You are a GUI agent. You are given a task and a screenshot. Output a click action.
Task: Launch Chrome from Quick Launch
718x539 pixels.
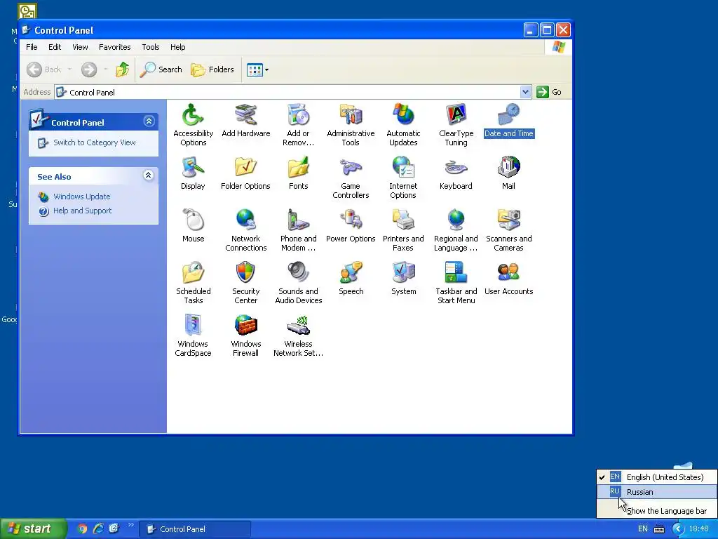coord(82,529)
